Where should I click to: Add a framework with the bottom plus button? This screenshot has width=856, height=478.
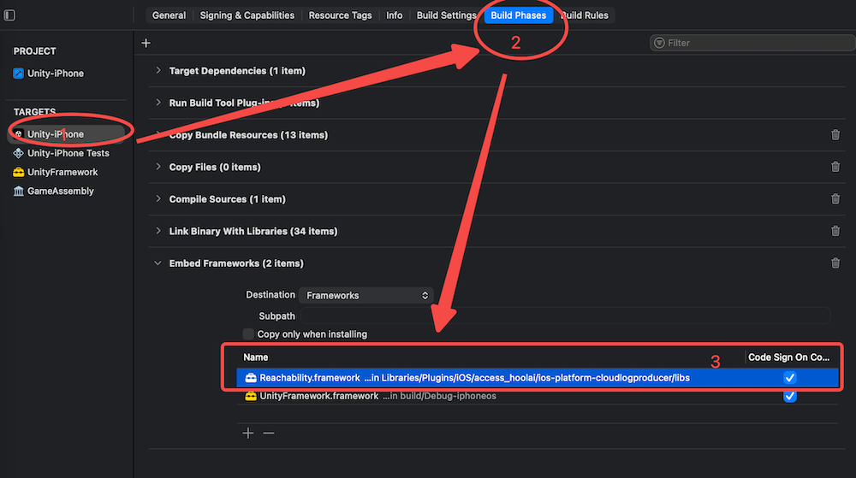click(x=248, y=434)
